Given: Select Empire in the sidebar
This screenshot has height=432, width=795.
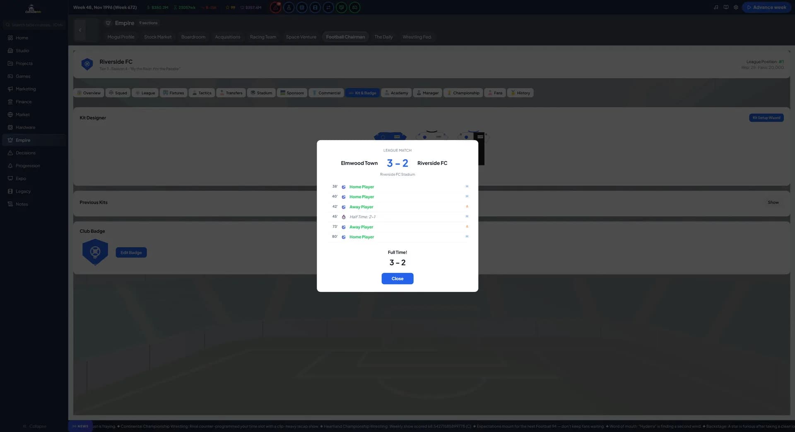Looking at the screenshot, I should coord(34,140).
